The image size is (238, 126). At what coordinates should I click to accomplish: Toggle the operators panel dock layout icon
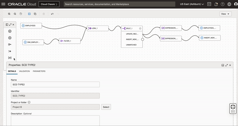7,25
